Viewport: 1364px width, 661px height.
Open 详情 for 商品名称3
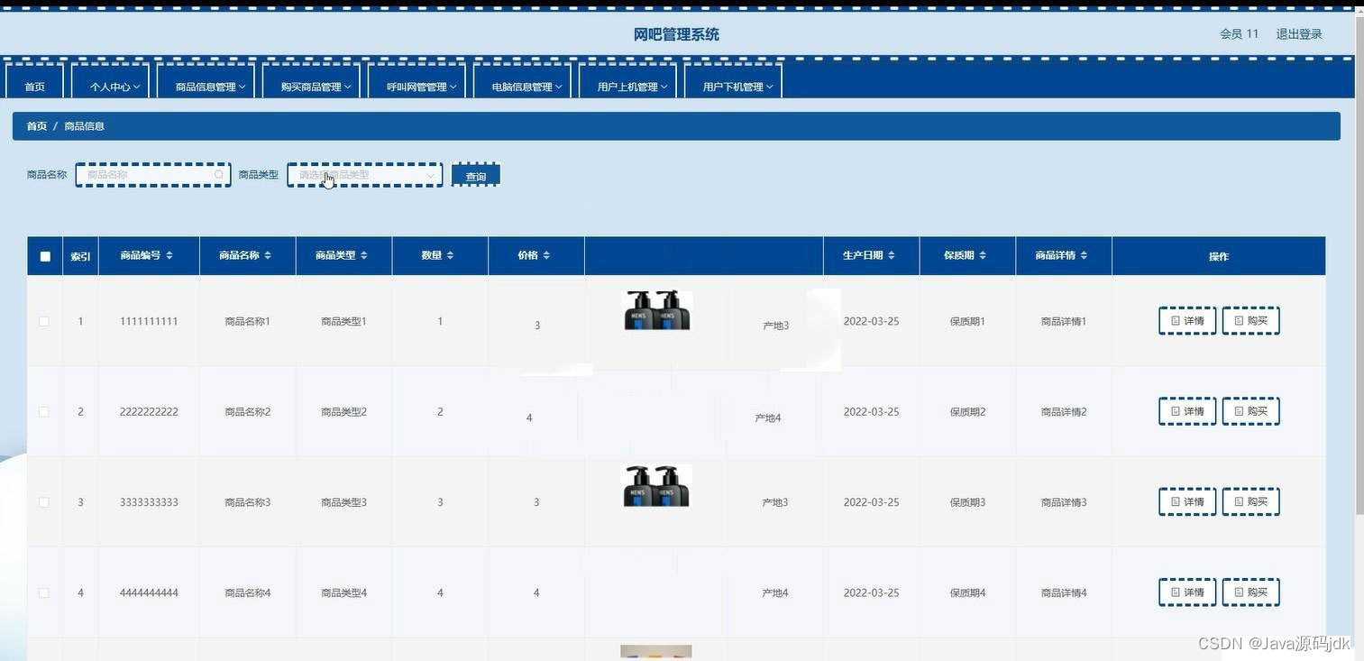1187,501
